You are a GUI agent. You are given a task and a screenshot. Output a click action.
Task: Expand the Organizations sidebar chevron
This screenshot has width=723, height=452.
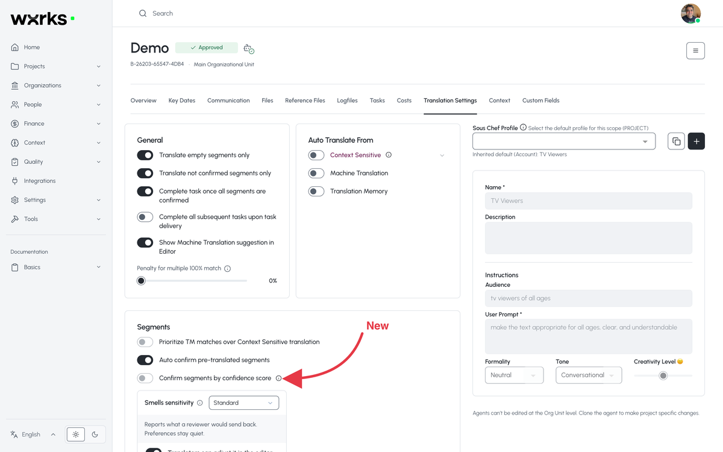(x=98, y=86)
